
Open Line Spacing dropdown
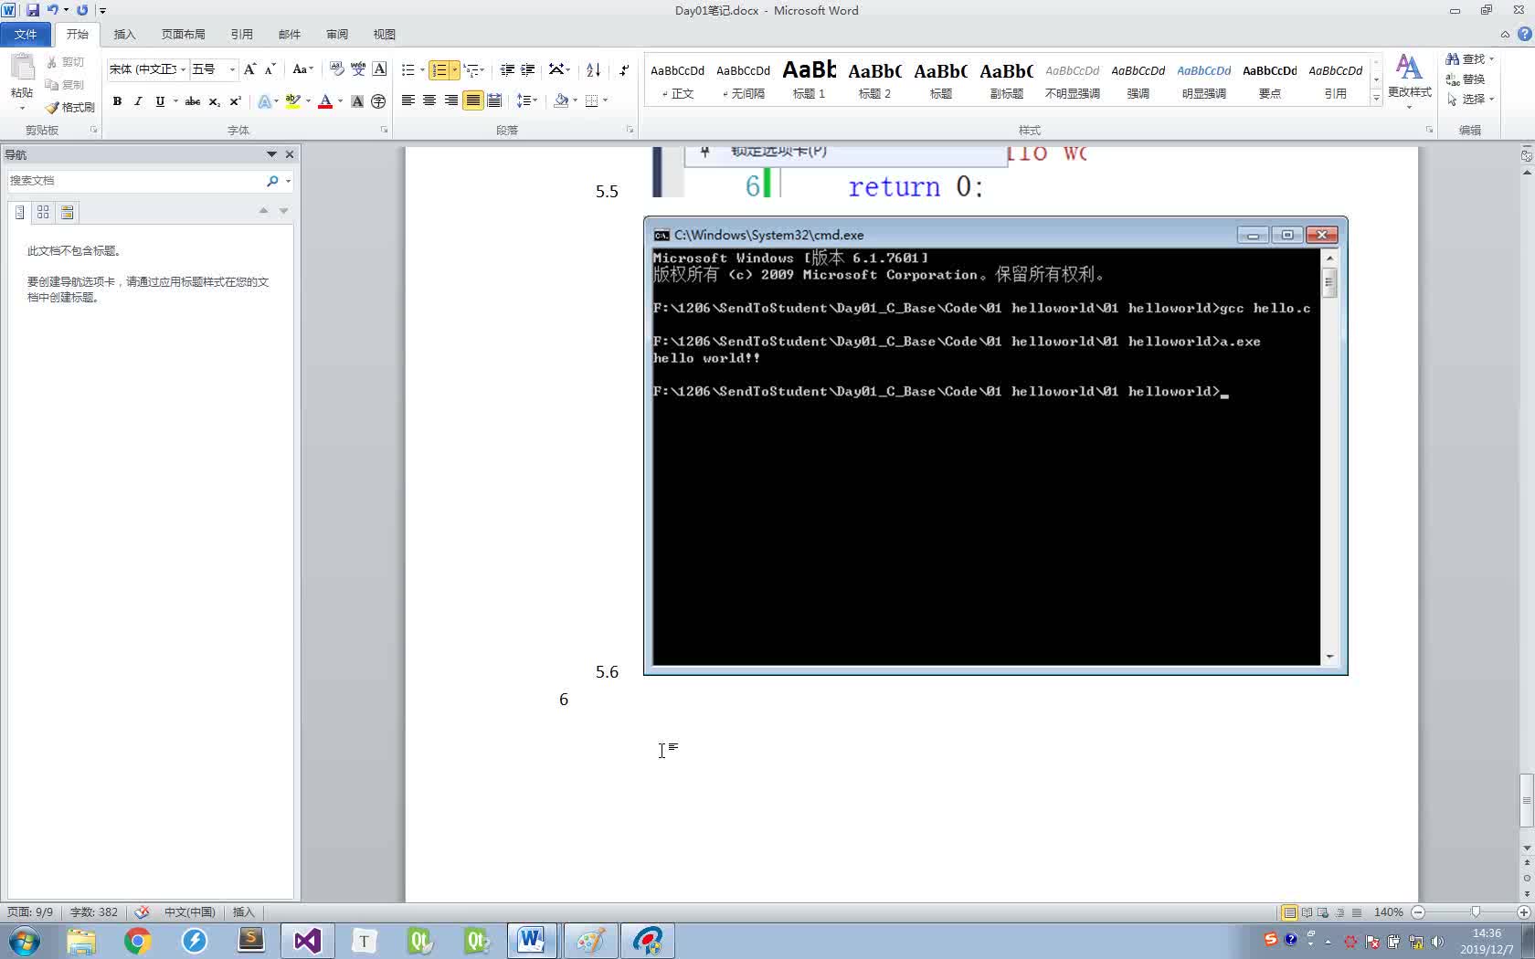(527, 100)
